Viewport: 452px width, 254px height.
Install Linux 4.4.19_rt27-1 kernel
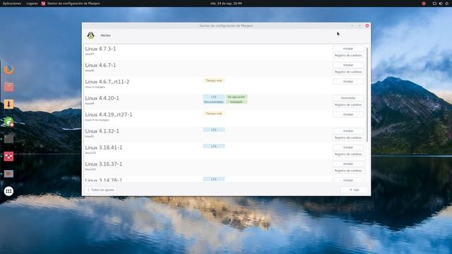[348, 114]
